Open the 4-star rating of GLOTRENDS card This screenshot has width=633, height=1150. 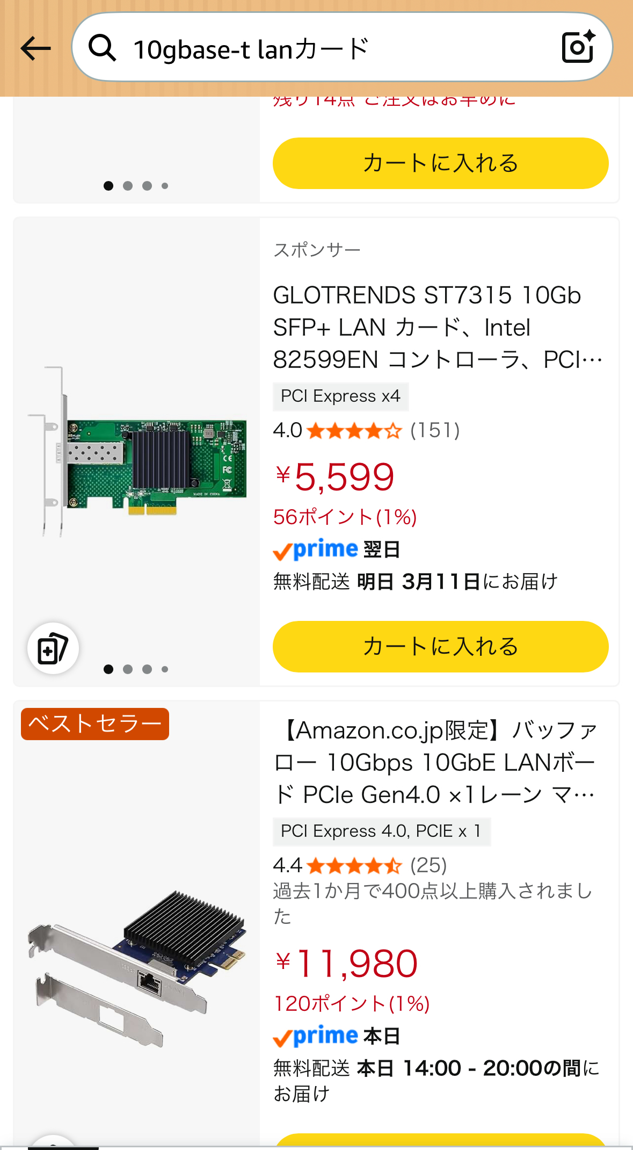coord(354,431)
